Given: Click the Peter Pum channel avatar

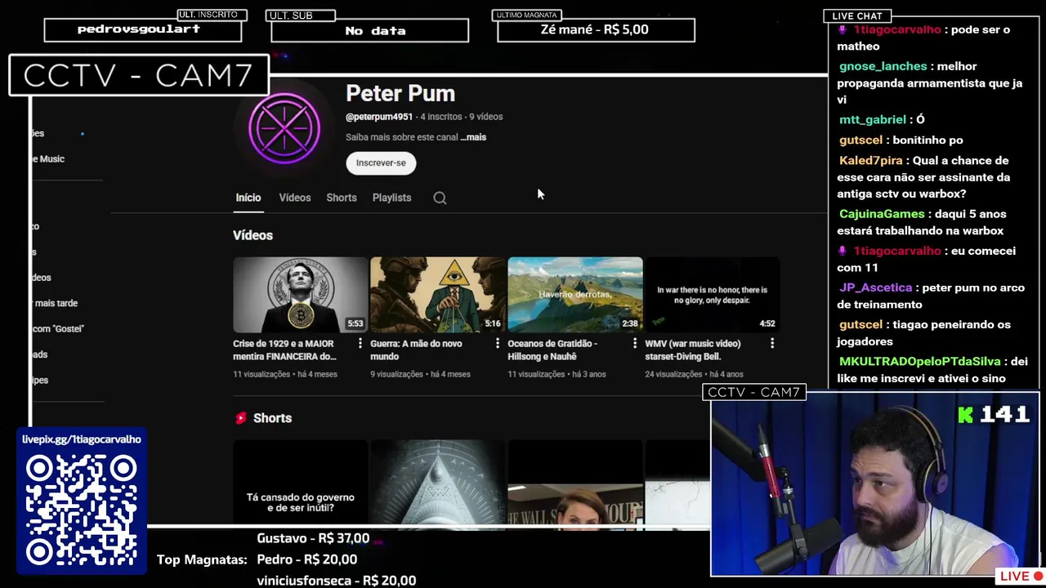Looking at the screenshot, I should (284, 128).
